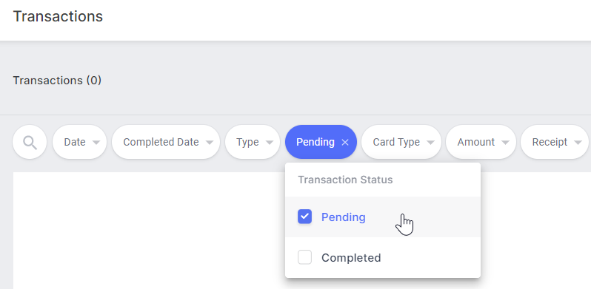
Task: Open search using the magnifier icon
Action: [30, 142]
